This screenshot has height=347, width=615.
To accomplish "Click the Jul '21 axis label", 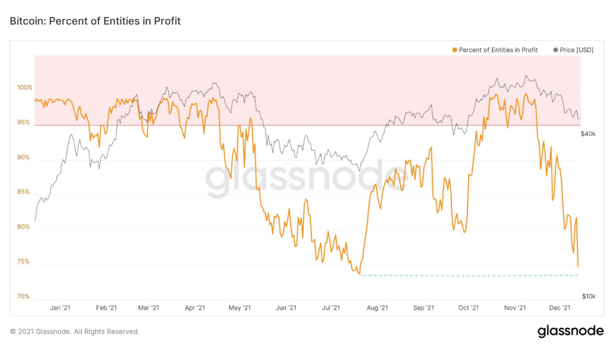I will pyautogui.click(x=331, y=308).
